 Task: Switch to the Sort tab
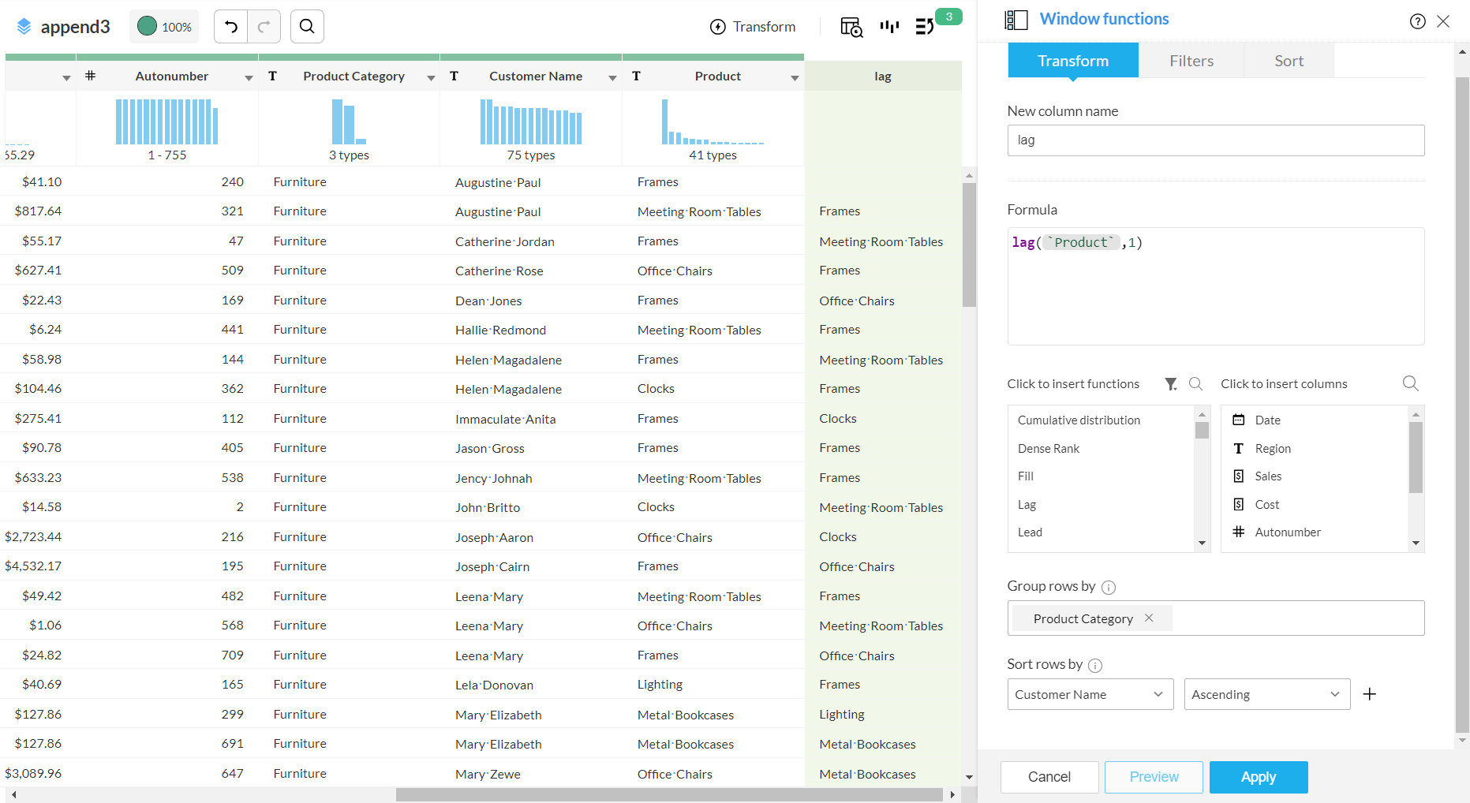click(x=1289, y=61)
